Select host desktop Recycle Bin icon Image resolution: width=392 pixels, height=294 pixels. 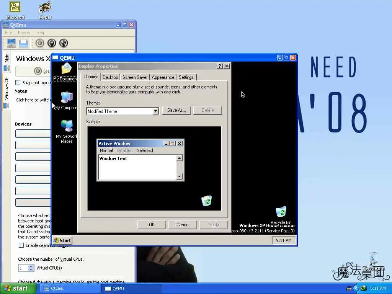click(x=373, y=261)
